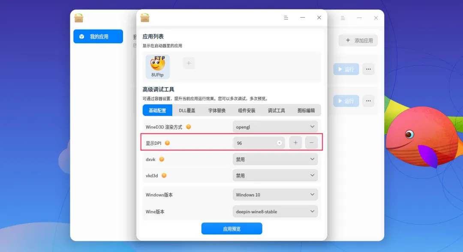463x252 pixels.
Task: Open the front dialog's hamburger menu
Action: 286,18
